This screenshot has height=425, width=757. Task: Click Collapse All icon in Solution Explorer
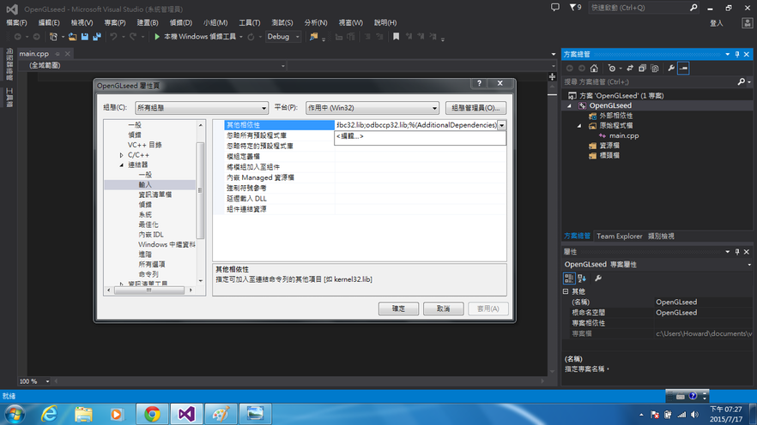pos(642,69)
